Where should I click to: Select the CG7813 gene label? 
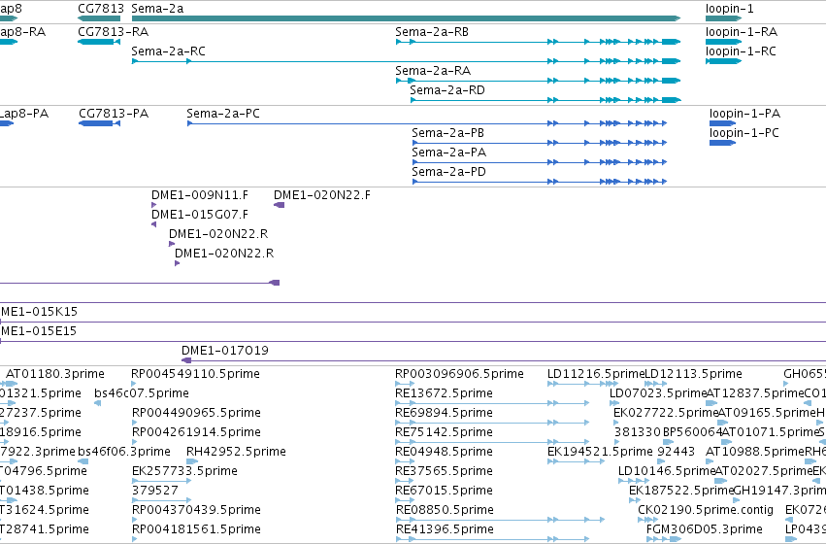click(101, 9)
